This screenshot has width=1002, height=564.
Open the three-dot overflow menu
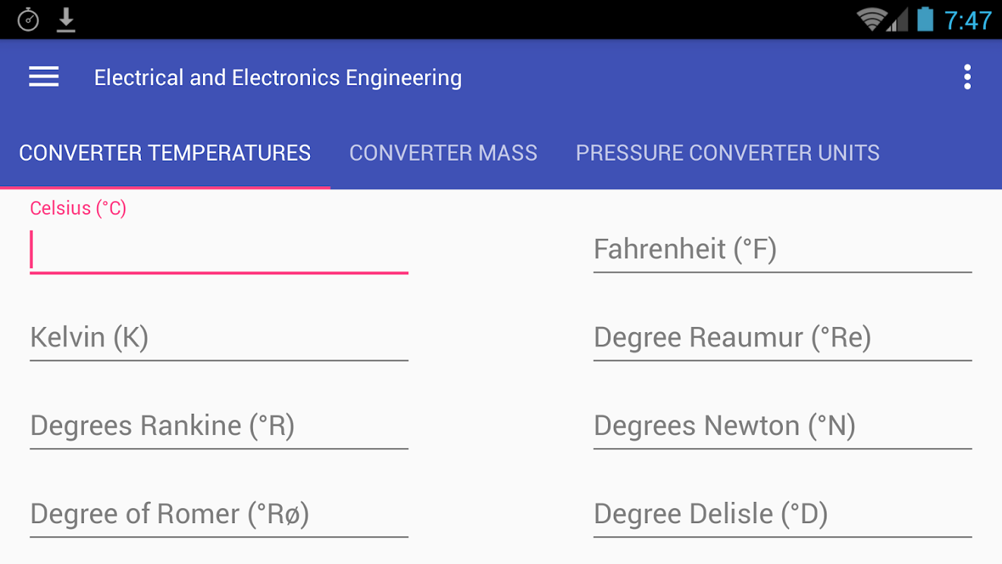[967, 77]
